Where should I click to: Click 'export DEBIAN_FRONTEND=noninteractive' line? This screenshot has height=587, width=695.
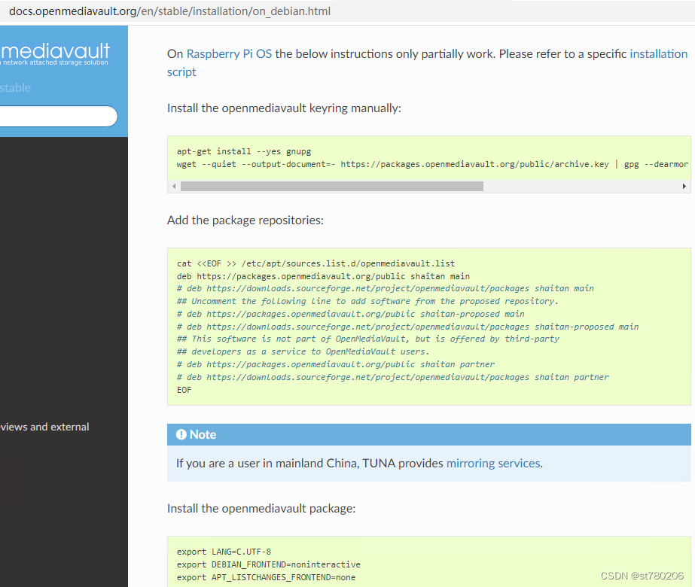269,565
